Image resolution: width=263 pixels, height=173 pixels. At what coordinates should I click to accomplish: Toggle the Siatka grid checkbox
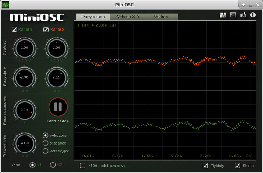238,166
